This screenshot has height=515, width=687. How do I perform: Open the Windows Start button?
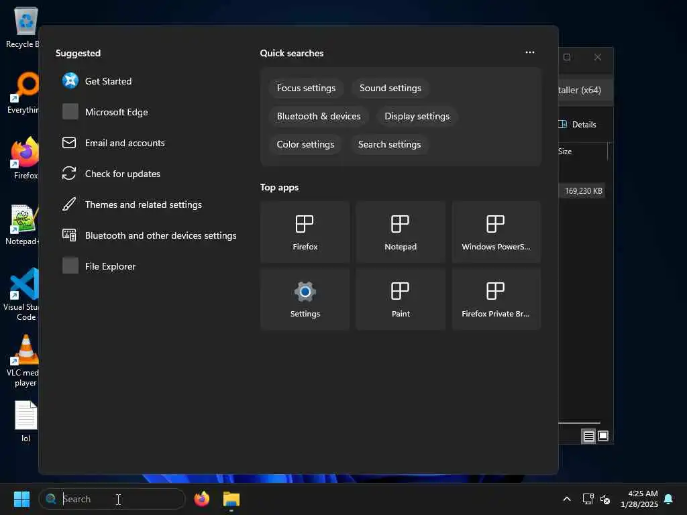point(21,499)
